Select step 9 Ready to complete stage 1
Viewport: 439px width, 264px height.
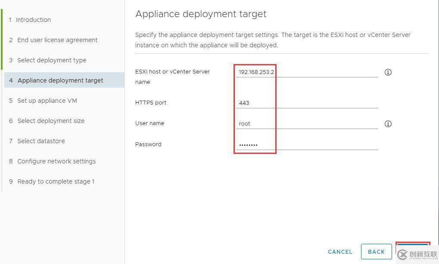[52, 181]
